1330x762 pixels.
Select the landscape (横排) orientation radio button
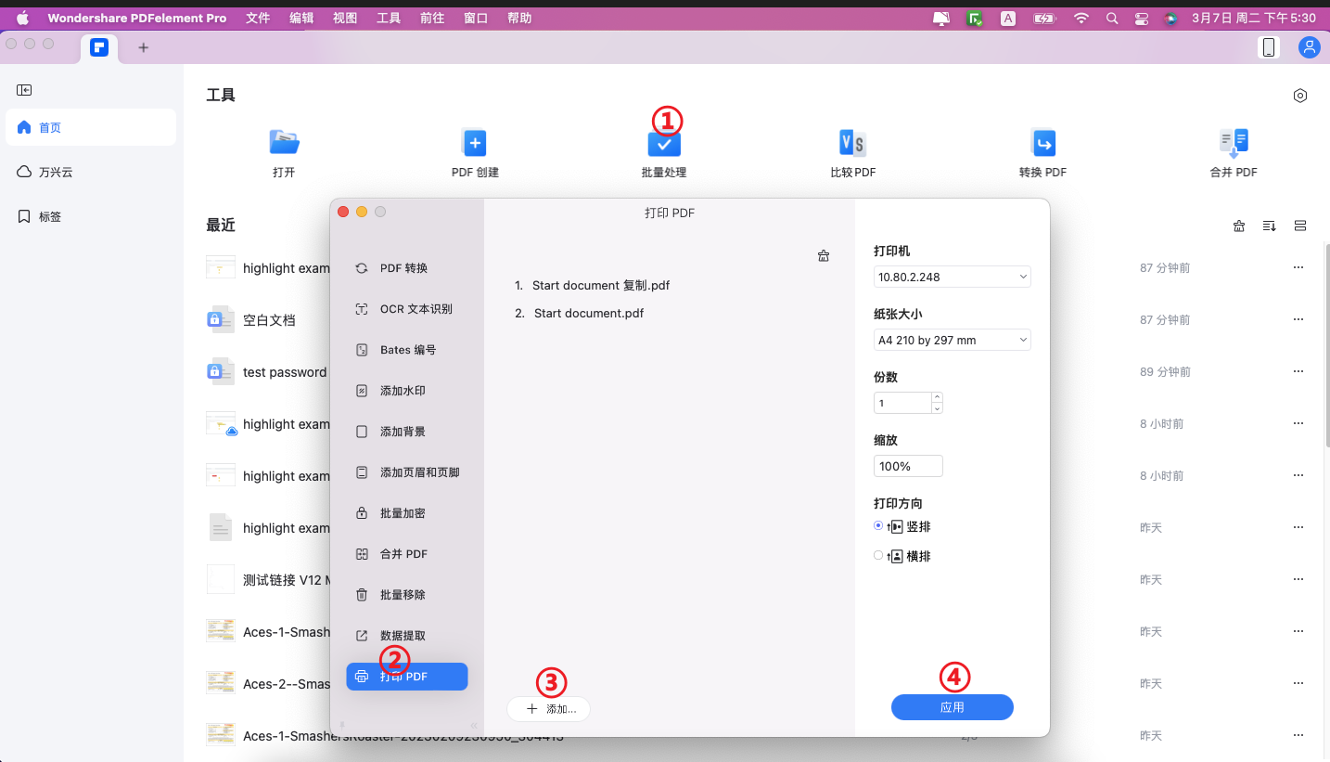pyautogui.click(x=878, y=555)
